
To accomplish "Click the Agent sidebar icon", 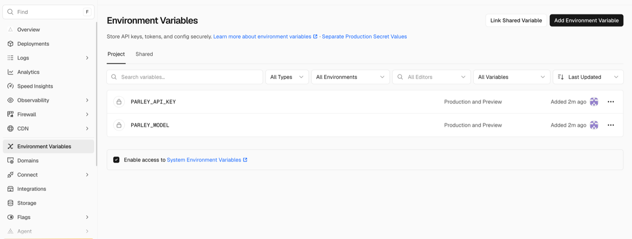I will [x=10, y=231].
